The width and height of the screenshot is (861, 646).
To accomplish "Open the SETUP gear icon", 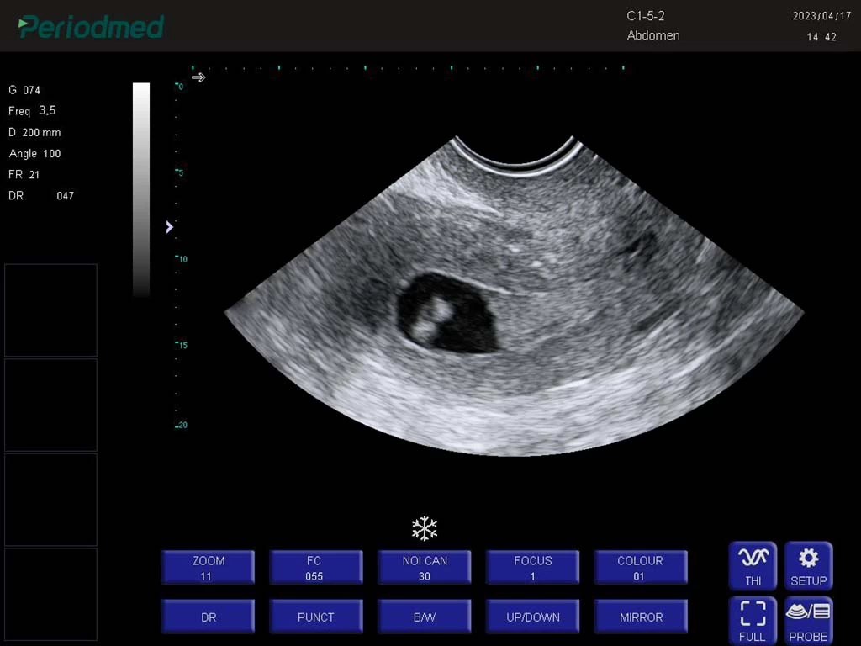I will click(x=808, y=566).
